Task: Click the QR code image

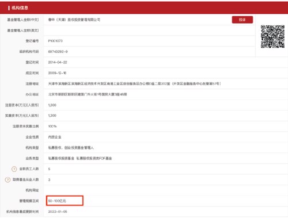Action: pyautogui.click(x=272, y=36)
